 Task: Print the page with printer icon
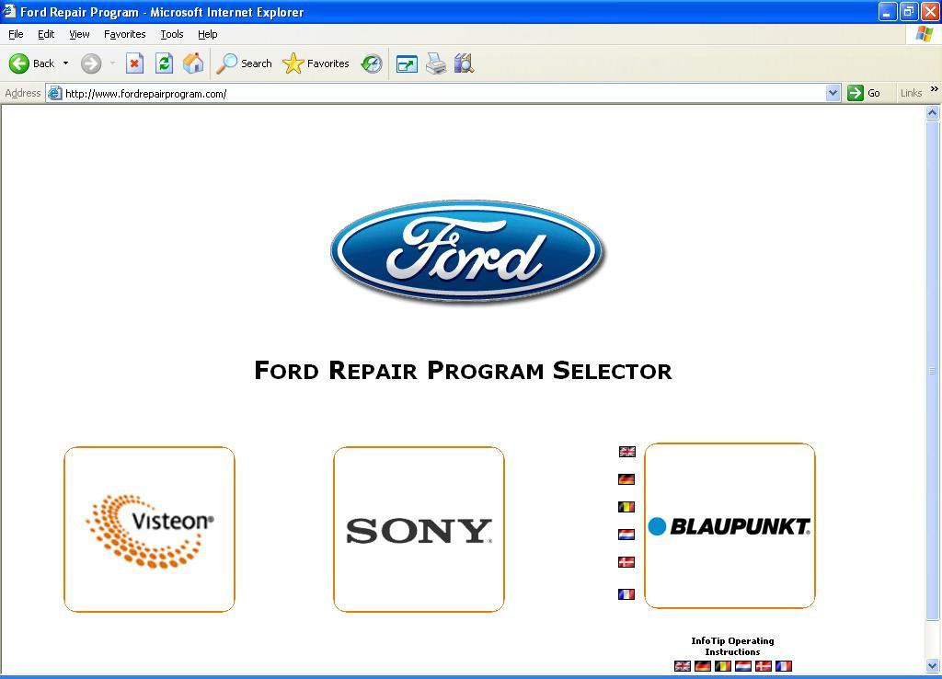[436, 63]
